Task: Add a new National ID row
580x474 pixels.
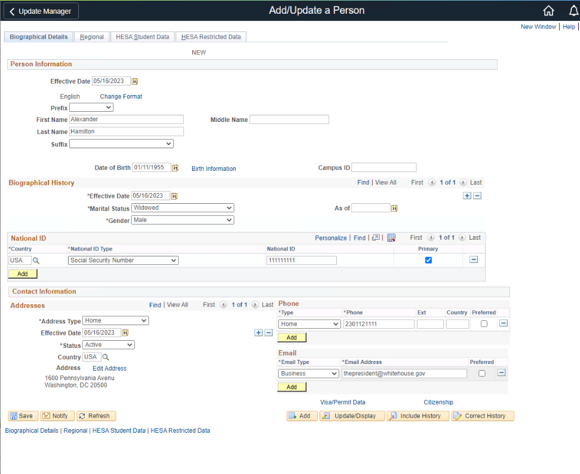Action: tap(23, 274)
